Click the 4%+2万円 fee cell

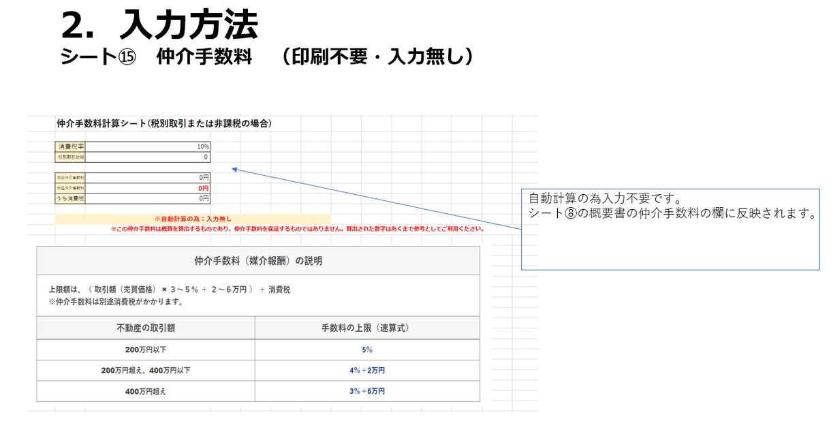click(x=366, y=371)
